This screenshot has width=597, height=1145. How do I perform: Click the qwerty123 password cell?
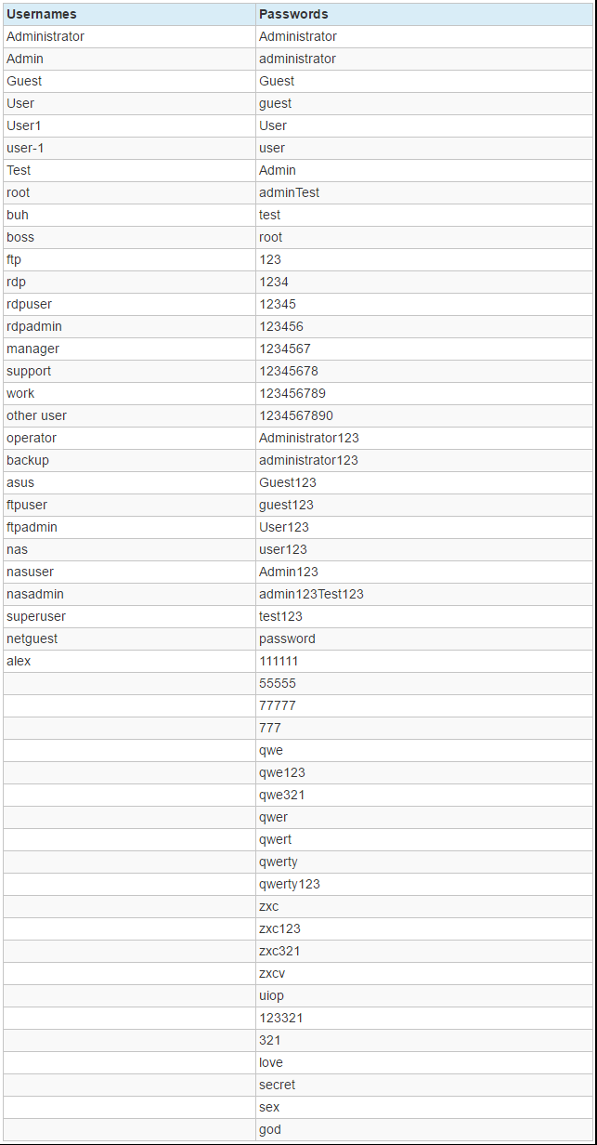tap(290, 884)
